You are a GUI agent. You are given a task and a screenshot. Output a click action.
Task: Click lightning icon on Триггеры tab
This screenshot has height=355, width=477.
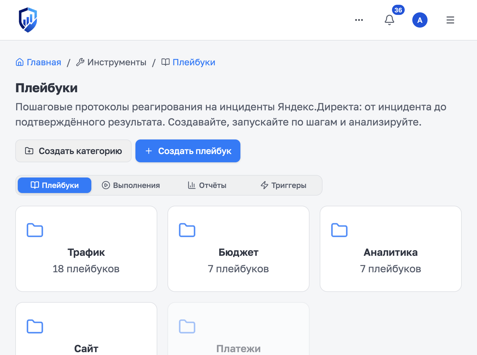pyautogui.click(x=265, y=185)
